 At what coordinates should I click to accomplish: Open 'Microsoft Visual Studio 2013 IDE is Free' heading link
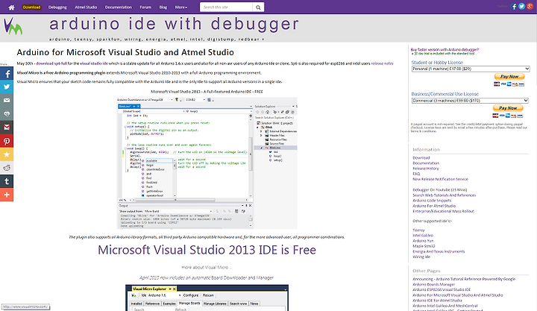(x=207, y=250)
